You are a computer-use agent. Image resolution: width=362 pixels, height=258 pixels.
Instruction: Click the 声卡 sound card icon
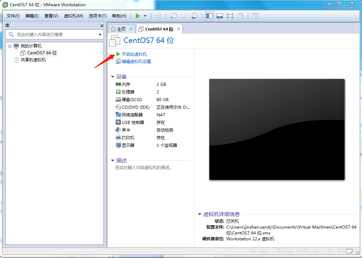coord(118,130)
